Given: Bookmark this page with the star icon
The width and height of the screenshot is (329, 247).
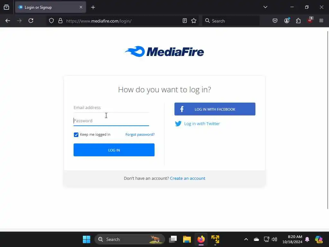Looking at the screenshot, I should [x=194, y=21].
